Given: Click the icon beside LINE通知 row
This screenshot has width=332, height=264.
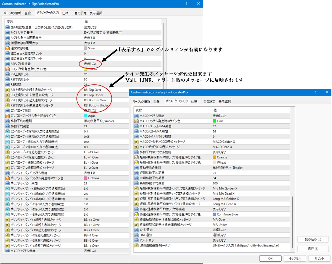Looking at the screenshot, I should tap(136, 235).
